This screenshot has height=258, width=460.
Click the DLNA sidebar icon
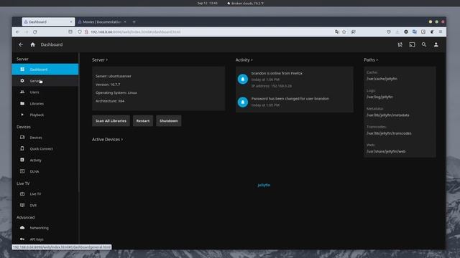[x=22, y=171]
